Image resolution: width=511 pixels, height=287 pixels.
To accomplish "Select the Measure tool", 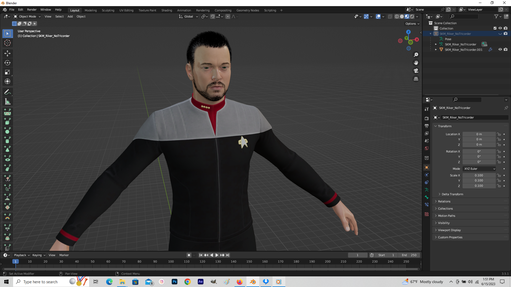I will tap(7, 101).
